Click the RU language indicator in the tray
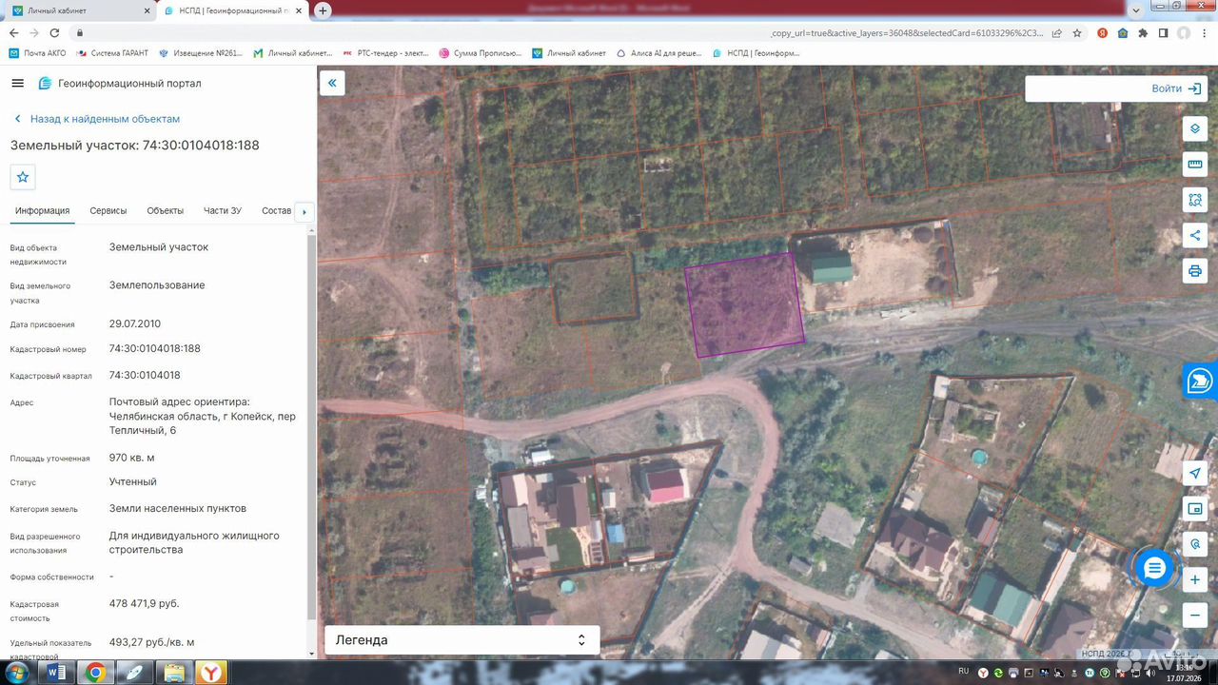 coord(964,671)
